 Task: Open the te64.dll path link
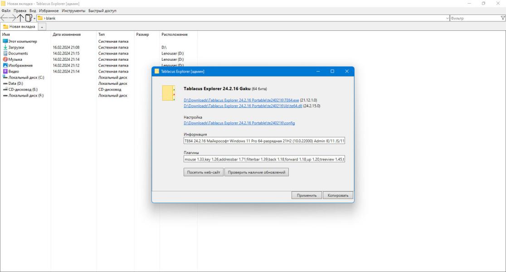(x=243, y=106)
